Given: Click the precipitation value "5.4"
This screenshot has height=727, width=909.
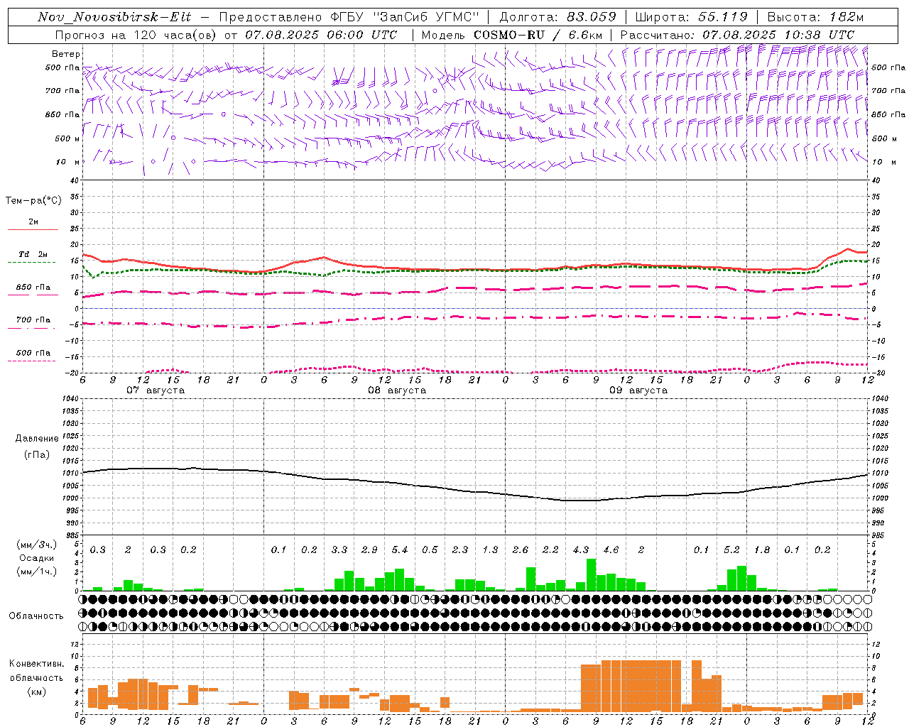Looking at the screenshot, I should 400,550.
